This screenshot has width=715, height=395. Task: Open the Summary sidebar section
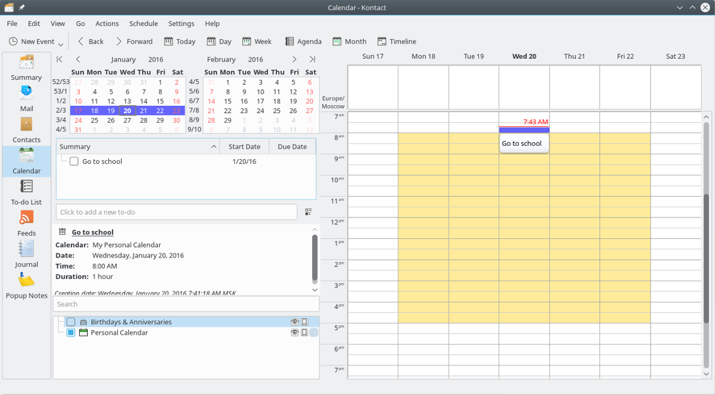pos(26,68)
